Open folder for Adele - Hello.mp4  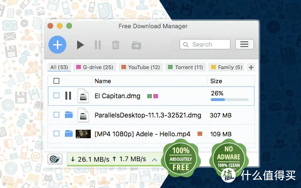(69, 133)
